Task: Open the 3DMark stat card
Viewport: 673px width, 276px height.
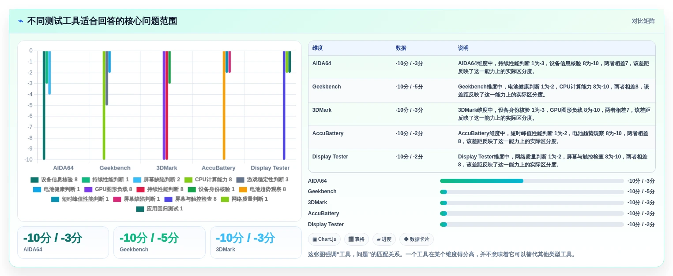Action: point(256,243)
